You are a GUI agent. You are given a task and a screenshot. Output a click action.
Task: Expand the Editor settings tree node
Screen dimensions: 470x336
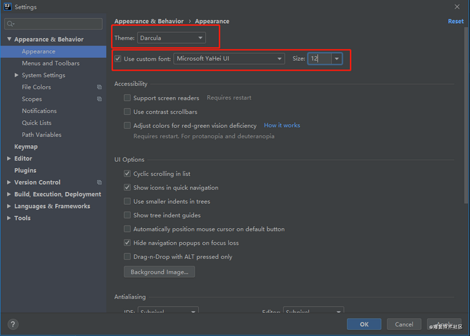click(9, 159)
